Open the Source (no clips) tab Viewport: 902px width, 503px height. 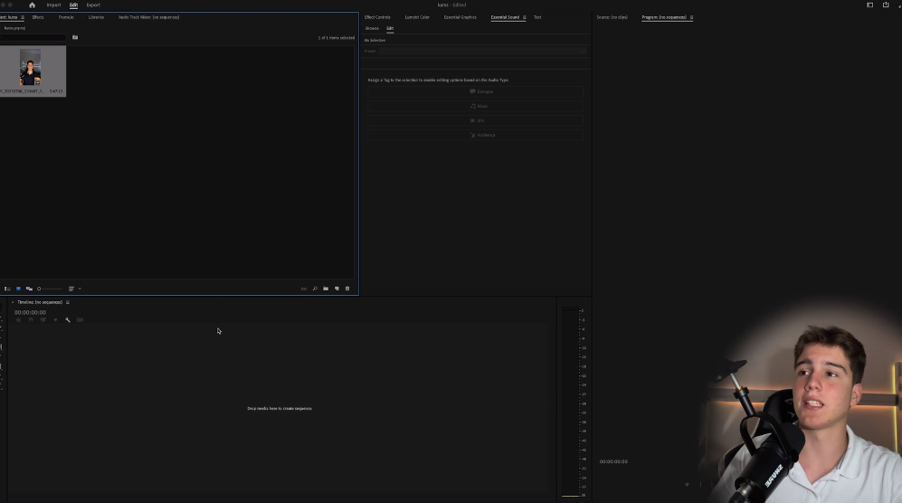pyautogui.click(x=612, y=17)
